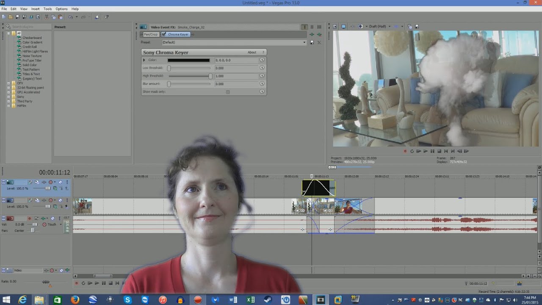Expand the Color parameter triangle
This screenshot has height=305, width=542.
[144, 60]
